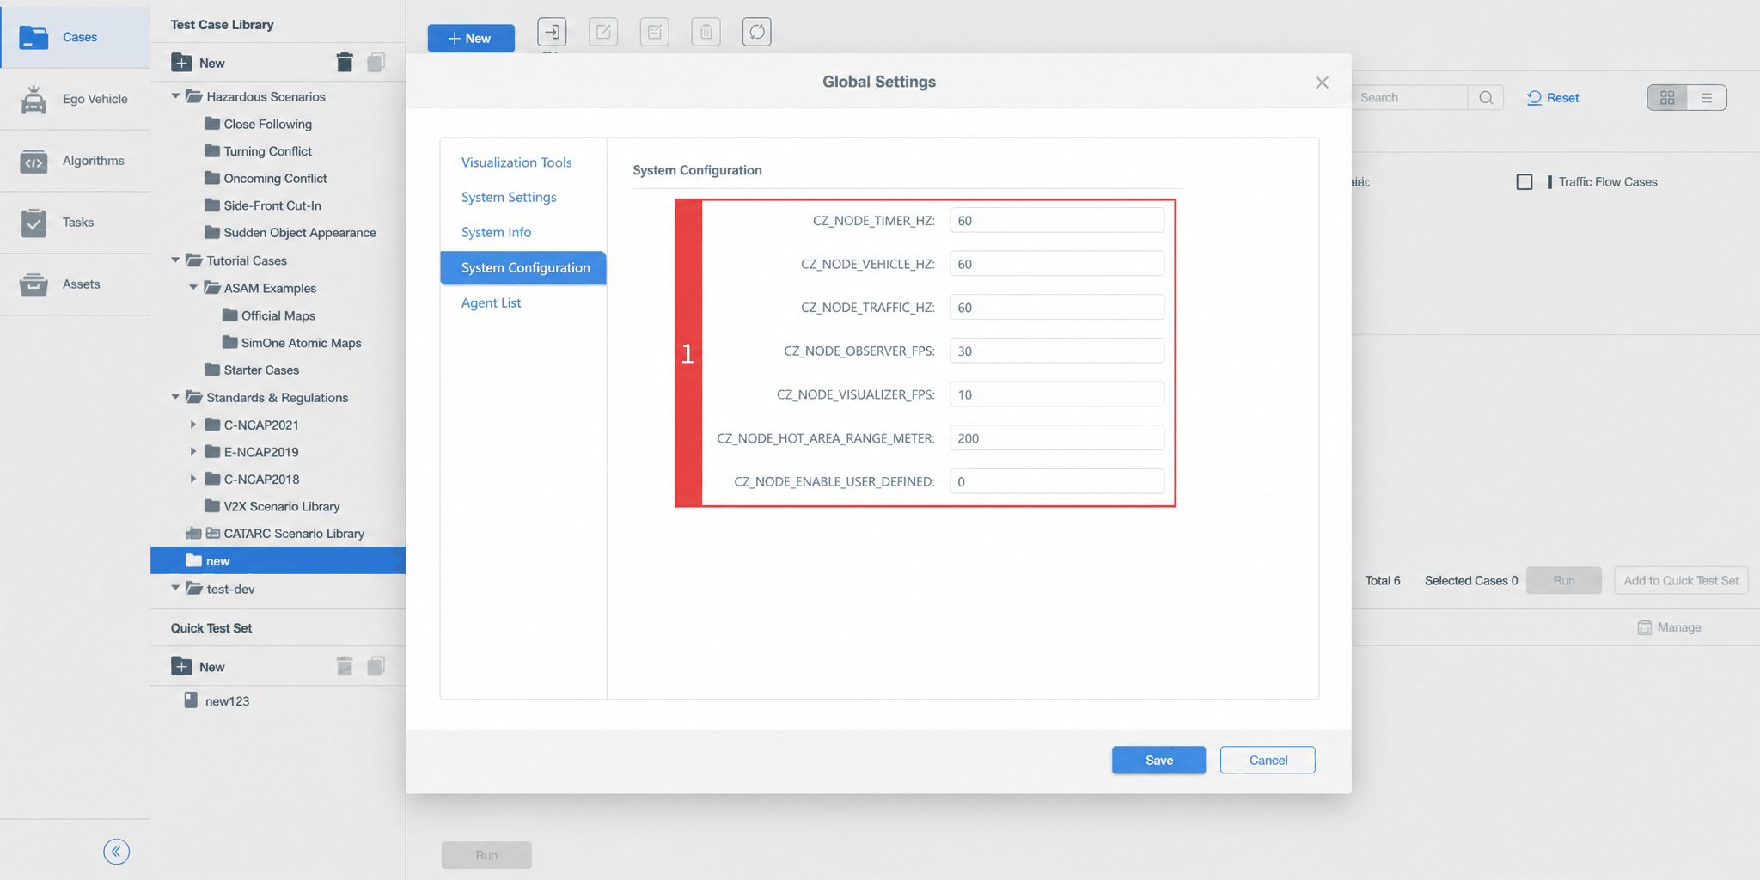Click the CZ_NODE_OBSERVER_FPS input field
1760x880 pixels.
[1057, 351]
